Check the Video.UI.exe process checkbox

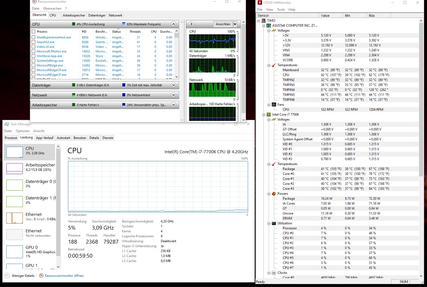click(x=34, y=47)
